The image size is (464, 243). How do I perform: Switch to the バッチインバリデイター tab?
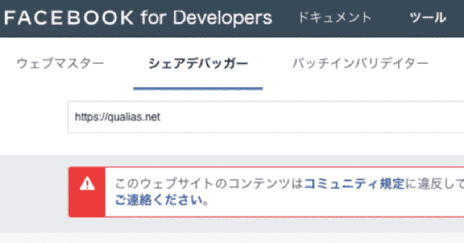[x=360, y=64]
